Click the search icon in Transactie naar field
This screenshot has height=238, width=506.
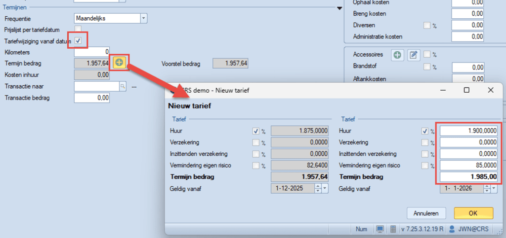[x=123, y=87]
